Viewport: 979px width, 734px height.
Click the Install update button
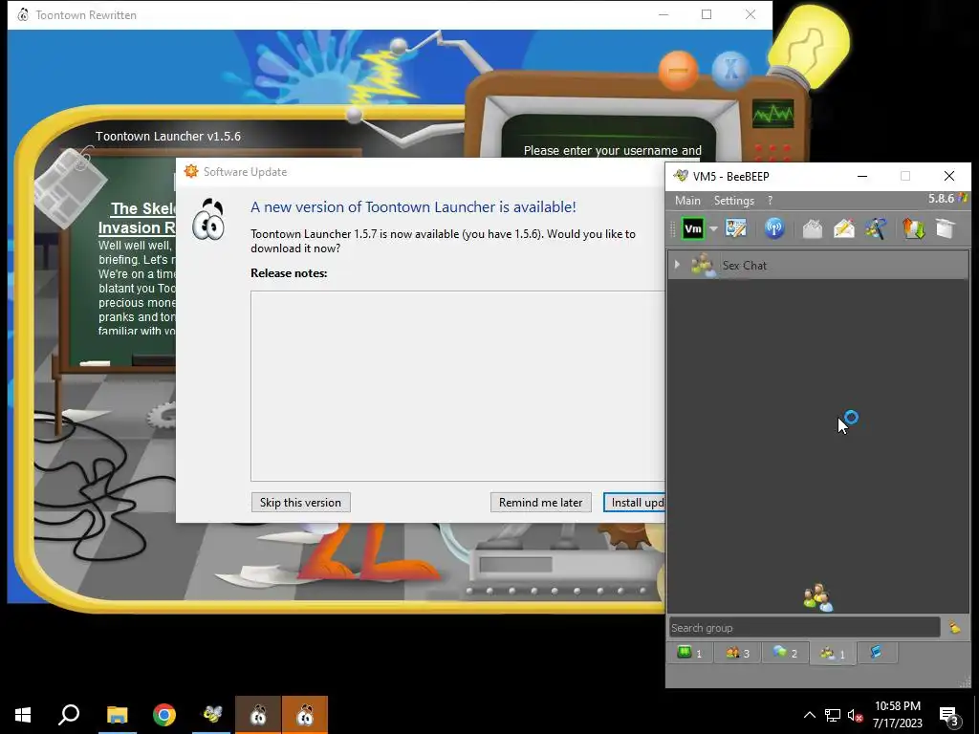(635, 503)
